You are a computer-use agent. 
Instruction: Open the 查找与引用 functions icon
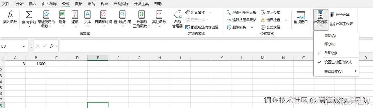pos(122,15)
